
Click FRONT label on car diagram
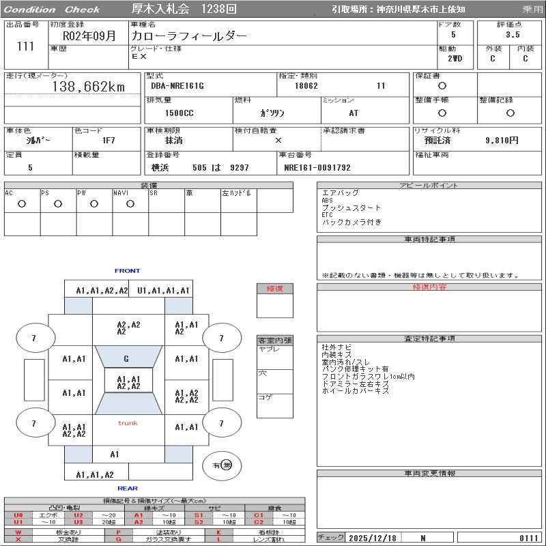[128, 270]
